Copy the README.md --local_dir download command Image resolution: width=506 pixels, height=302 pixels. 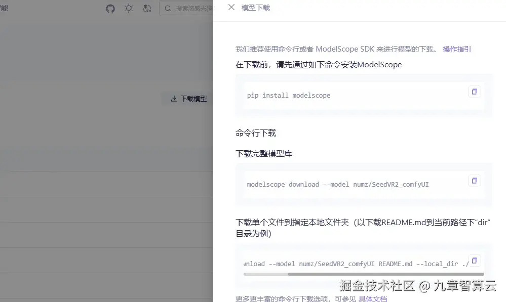[x=475, y=261]
